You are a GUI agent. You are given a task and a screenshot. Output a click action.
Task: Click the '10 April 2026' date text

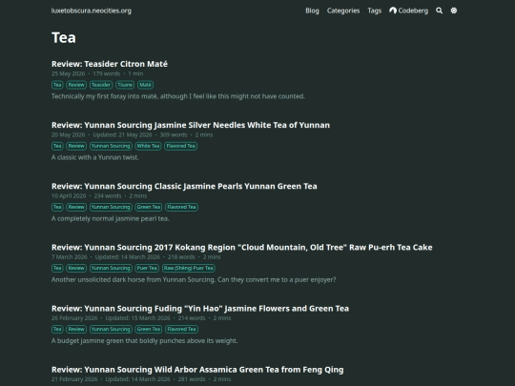pos(69,195)
